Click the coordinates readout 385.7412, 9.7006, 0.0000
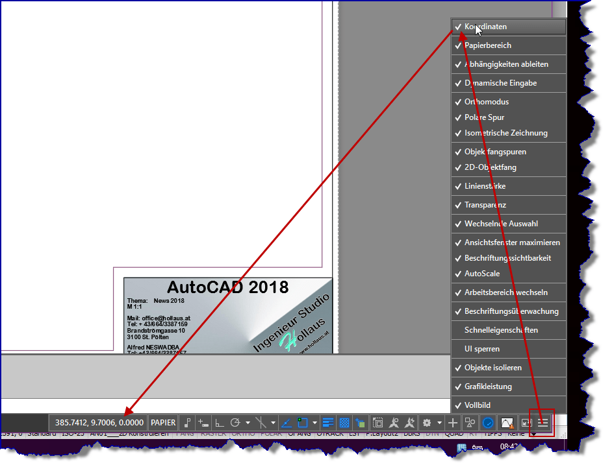This screenshot has height=463, width=603. [99, 423]
